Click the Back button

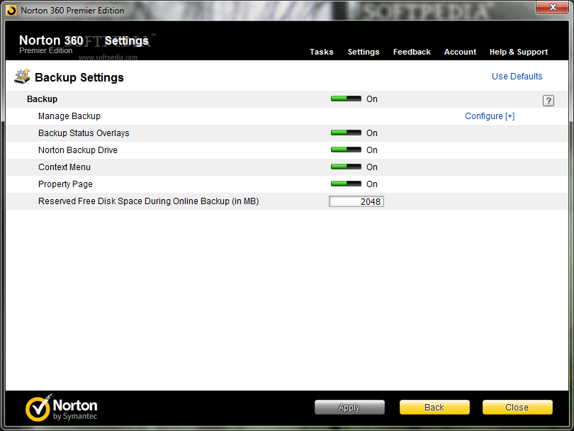pos(434,407)
